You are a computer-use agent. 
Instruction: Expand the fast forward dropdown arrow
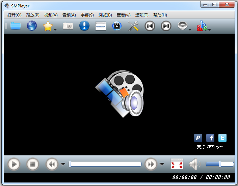(162, 164)
